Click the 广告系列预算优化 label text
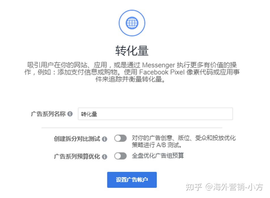The height and width of the screenshot is (198, 270). point(77,157)
